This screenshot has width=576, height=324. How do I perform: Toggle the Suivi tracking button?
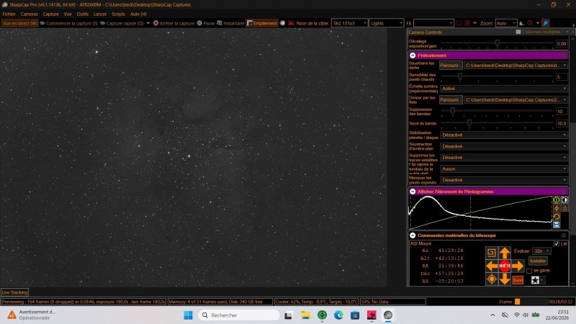click(518, 280)
